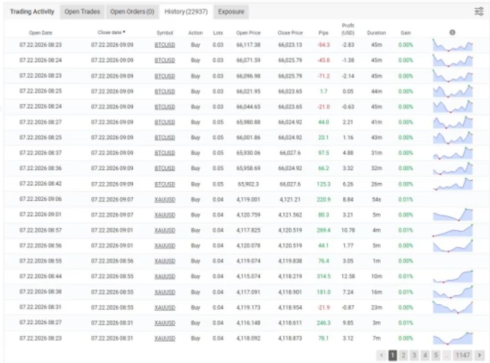Click the open price 4,117.091

click(x=248, y=292)
